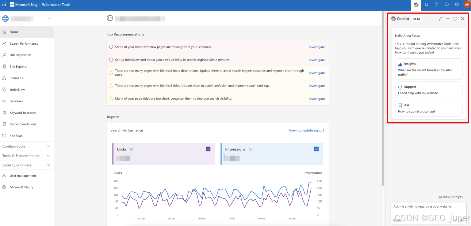Open View complete report link
Viewport: 471px width, 226px height.
306,130
